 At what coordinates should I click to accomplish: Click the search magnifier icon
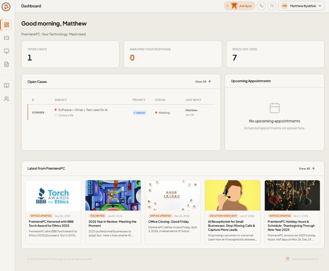click(272, 6)
